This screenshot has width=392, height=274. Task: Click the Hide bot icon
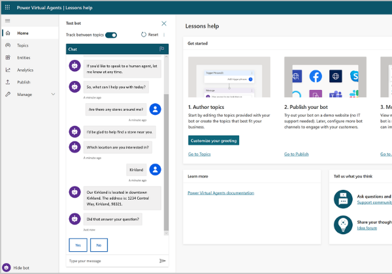point(7,267)
